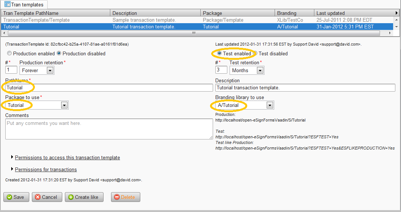Image resolution: width=401 pixels, height=212 pixels.
Task: Select the Test enabled radio button
Action: (x=219, y=53)
